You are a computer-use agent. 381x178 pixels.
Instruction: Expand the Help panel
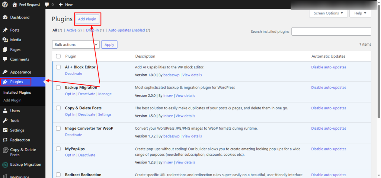tap(360, 13)
